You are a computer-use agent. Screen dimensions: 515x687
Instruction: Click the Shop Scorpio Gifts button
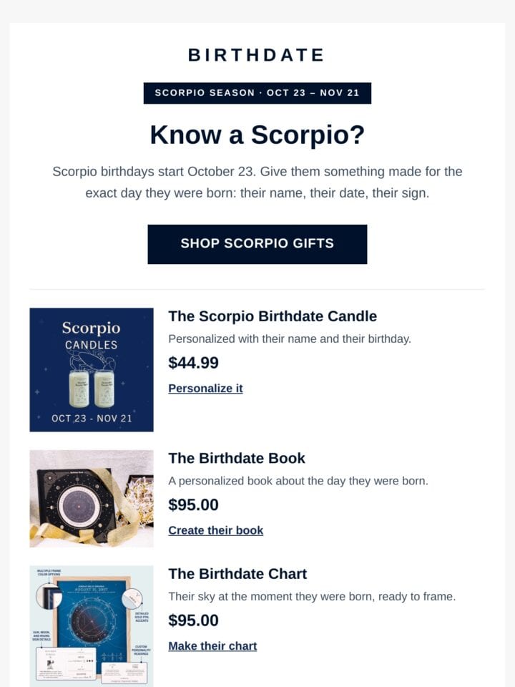click(x=257, y=244)
